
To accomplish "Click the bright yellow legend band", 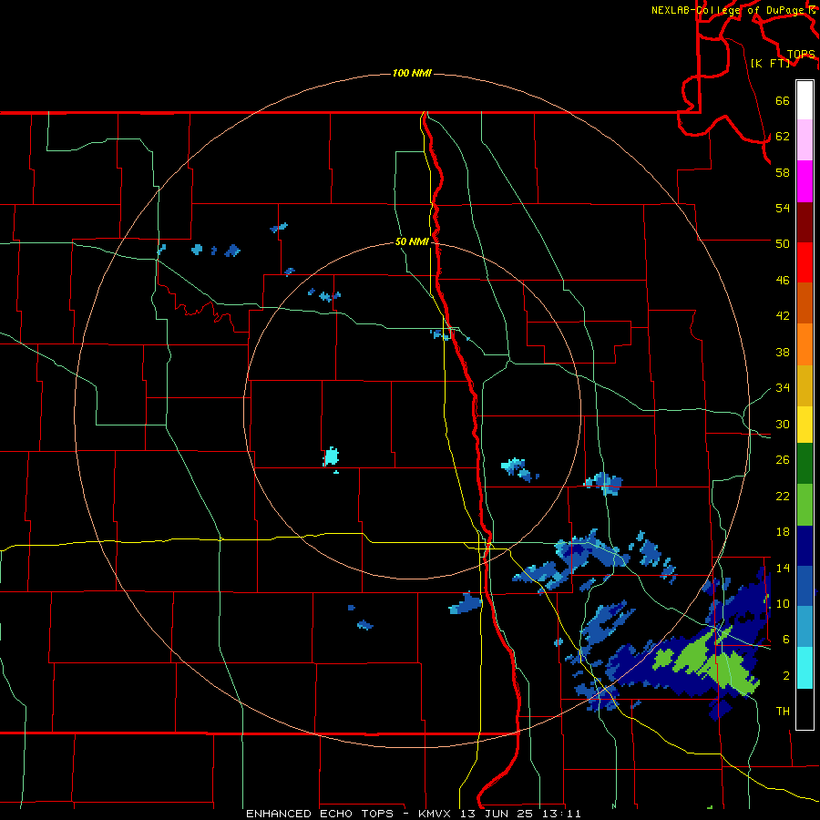I will pyautogui.click(x=805, y=425).
